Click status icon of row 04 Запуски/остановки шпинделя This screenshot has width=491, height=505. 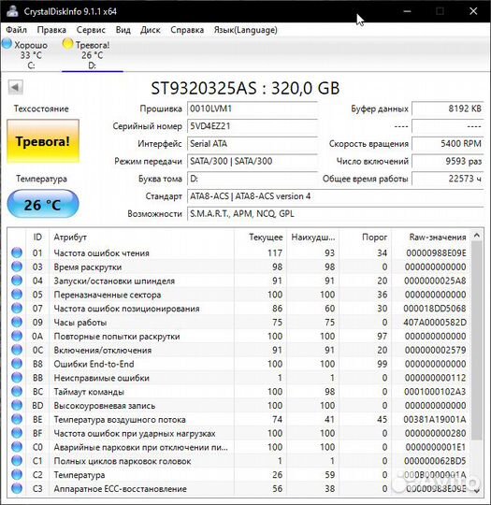[17, 281]
